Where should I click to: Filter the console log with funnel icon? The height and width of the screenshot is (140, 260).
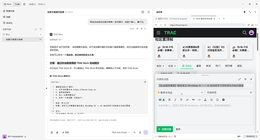point(175,137)
